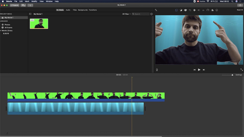Image resolution: width=244 pixels, height=137 pixels.
Task: Select the video overlay settings icon
Action: coord(177,10)
